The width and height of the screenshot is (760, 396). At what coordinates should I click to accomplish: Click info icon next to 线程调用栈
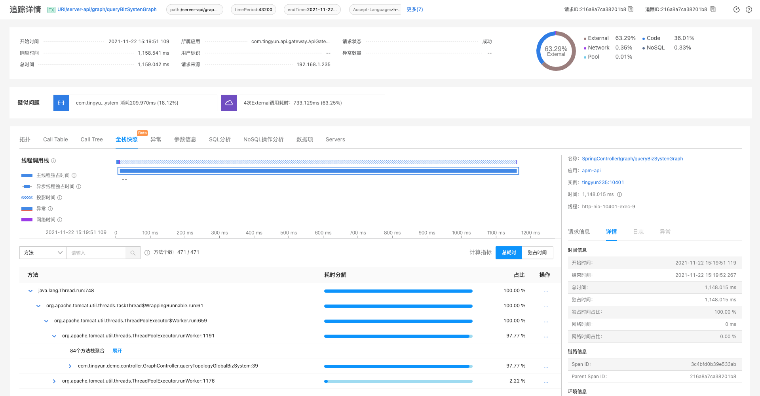(x=53, y=161)
